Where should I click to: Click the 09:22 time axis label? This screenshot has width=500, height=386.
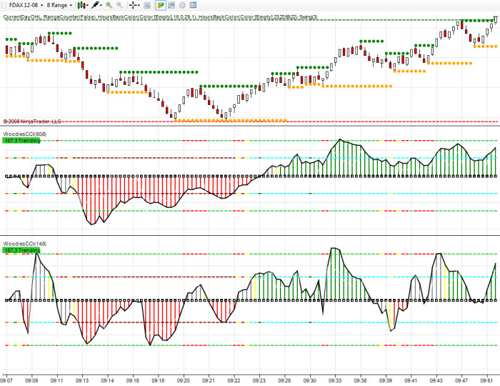234,380
